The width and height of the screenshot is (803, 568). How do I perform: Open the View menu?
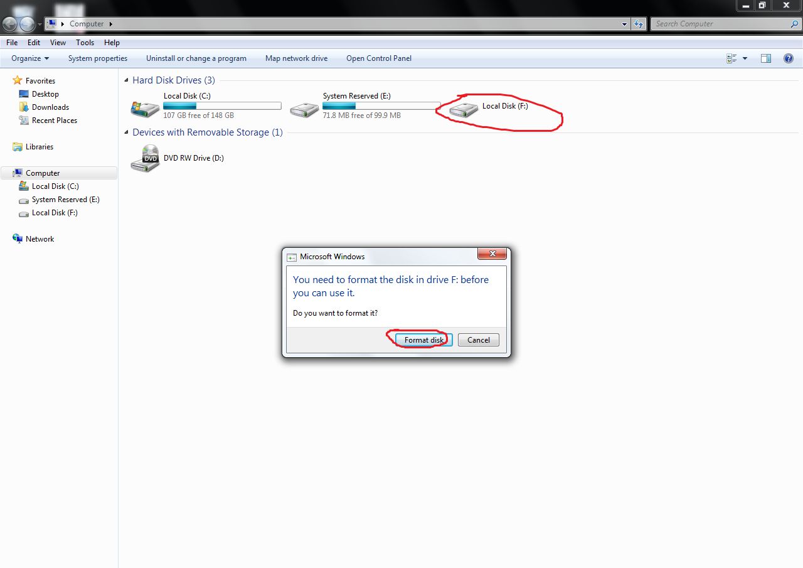coord(58,43)
